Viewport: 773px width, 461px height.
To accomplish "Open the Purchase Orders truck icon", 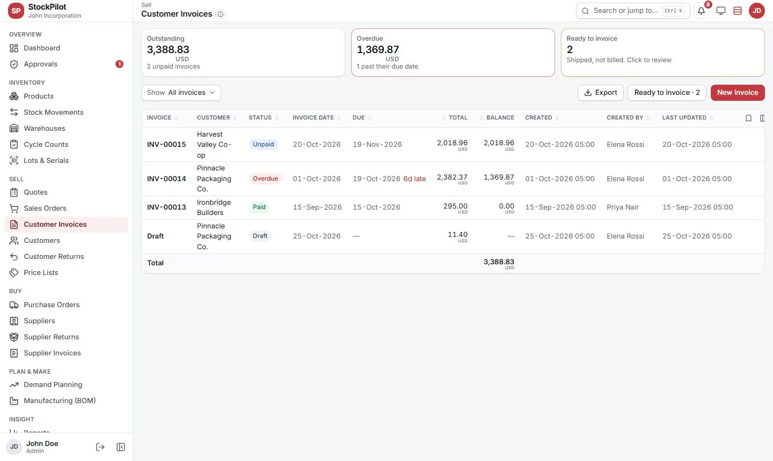I will coord(14,305).
